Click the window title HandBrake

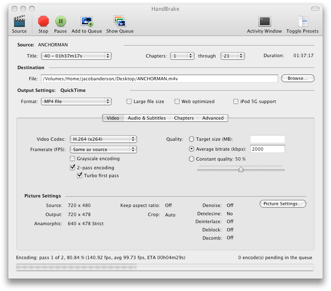(165, 9)
